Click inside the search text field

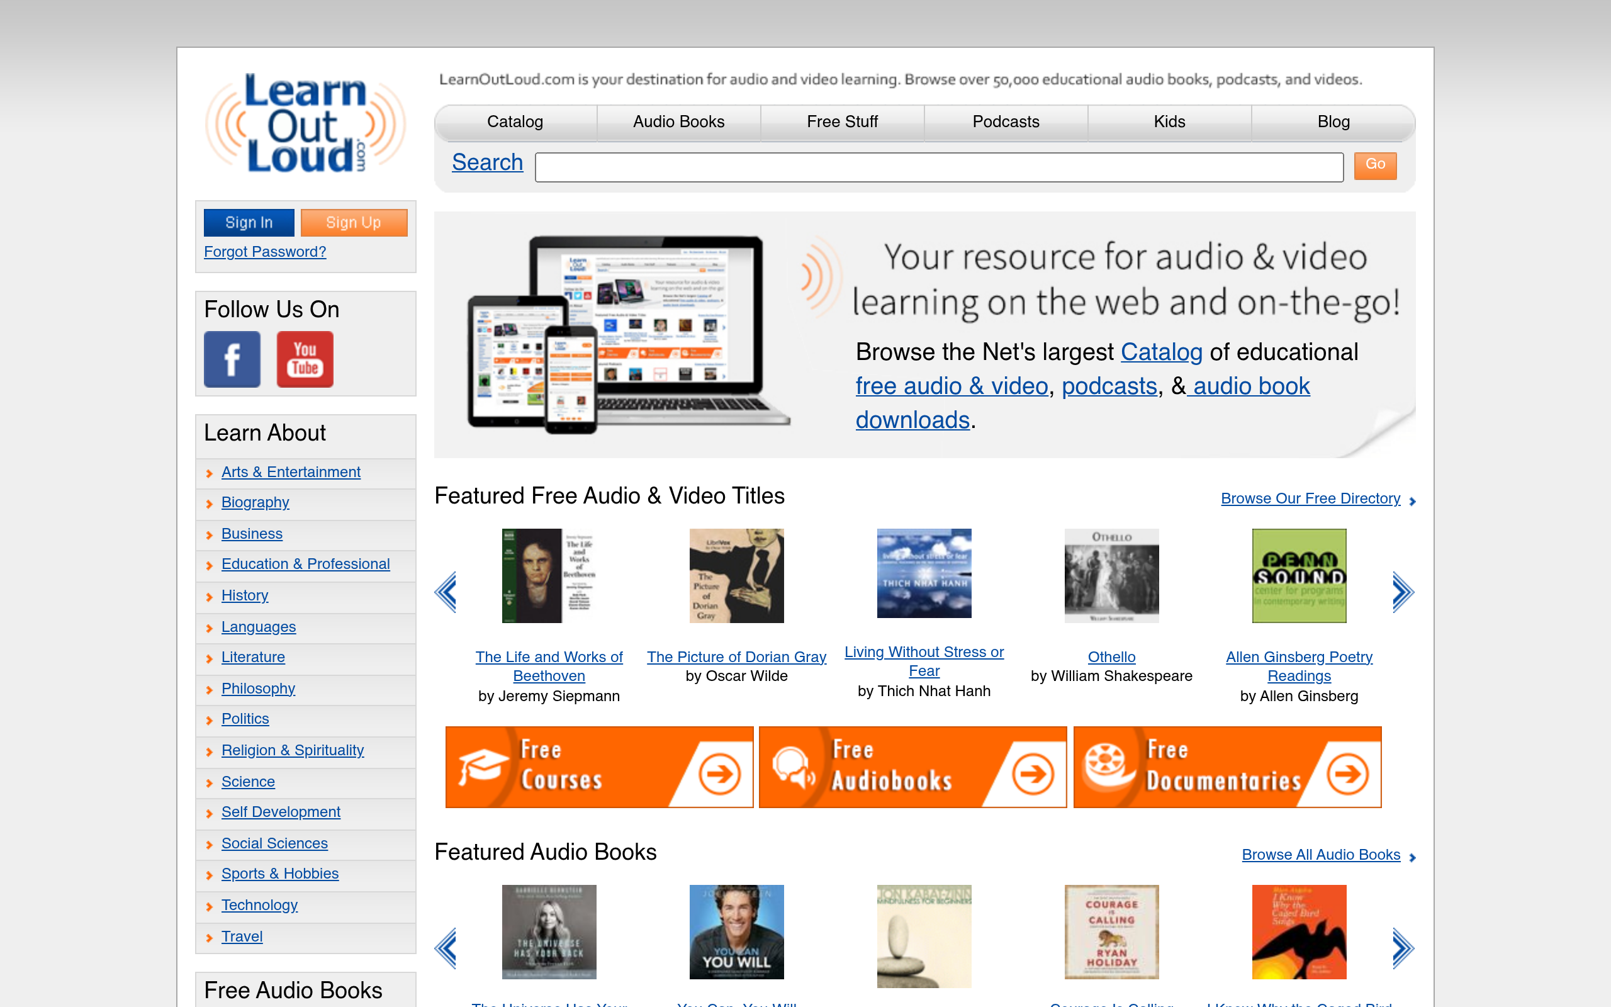coord(939,167)
